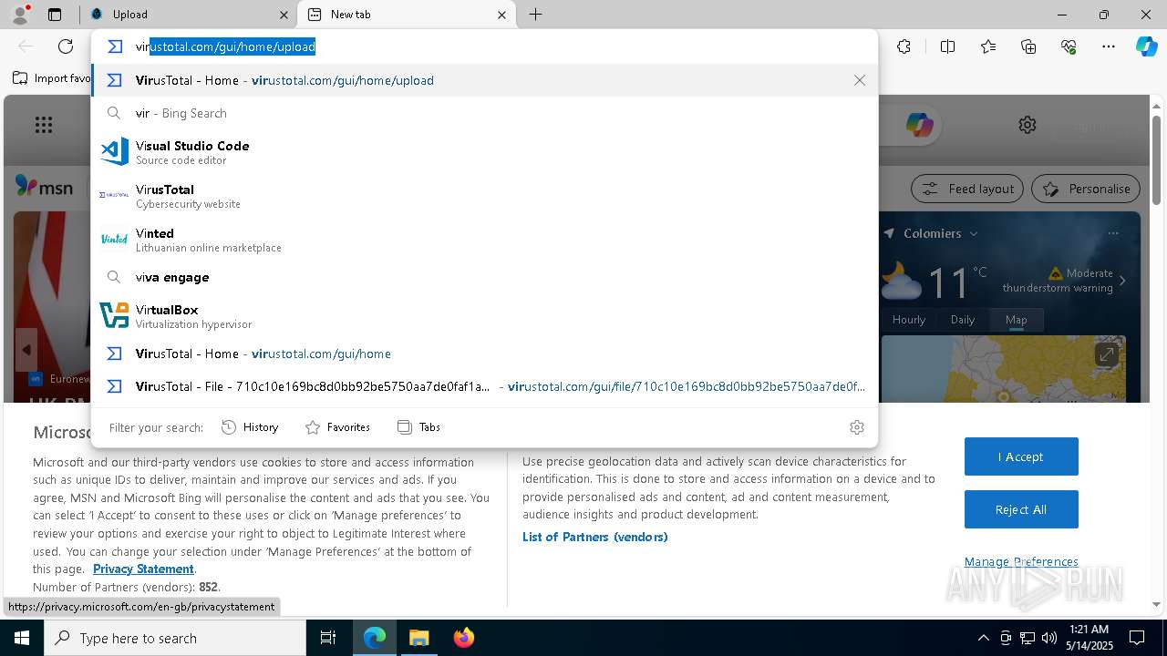Click the I Accept cookies button
1167x656 pixels.
[1021, 456]
